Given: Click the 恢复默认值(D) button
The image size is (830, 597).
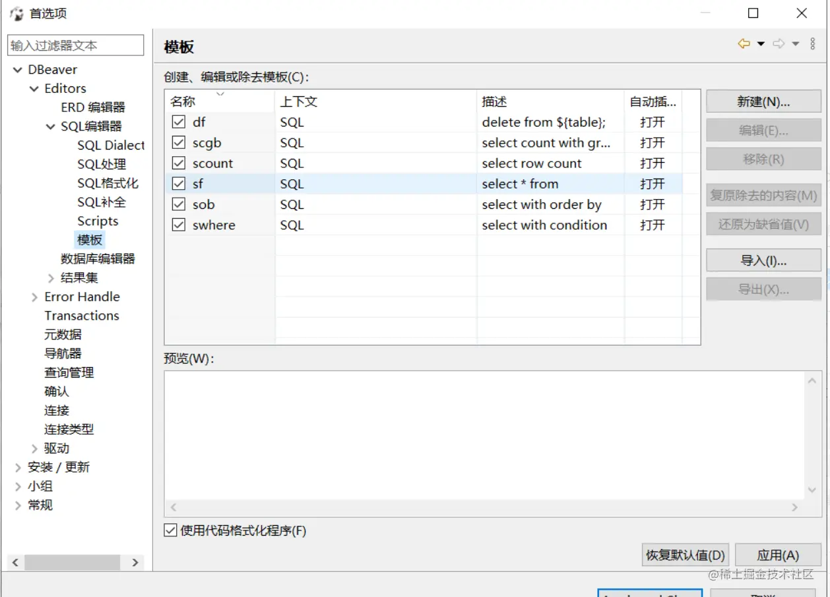Looking at the screenshot, I should pos(686,555).
